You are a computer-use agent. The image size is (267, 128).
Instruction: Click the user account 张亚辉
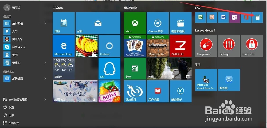tap(12, 8)
